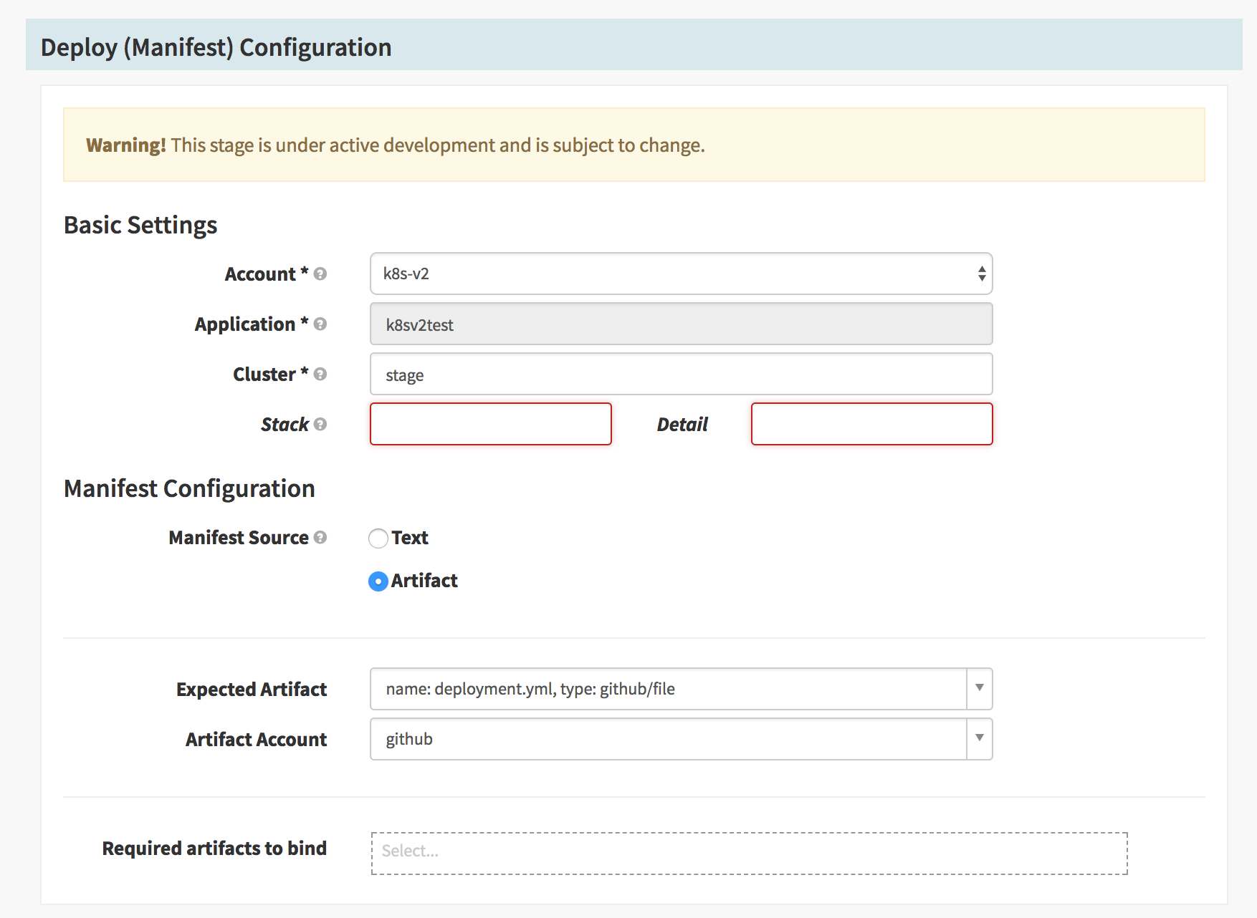Click the Manifest Source help icon

(320, 537)
